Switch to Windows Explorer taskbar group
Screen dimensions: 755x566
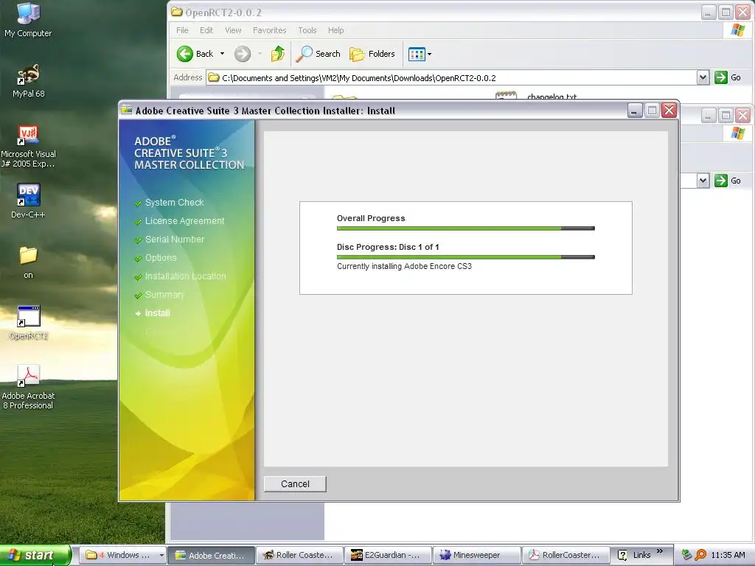tap(119, 555)
